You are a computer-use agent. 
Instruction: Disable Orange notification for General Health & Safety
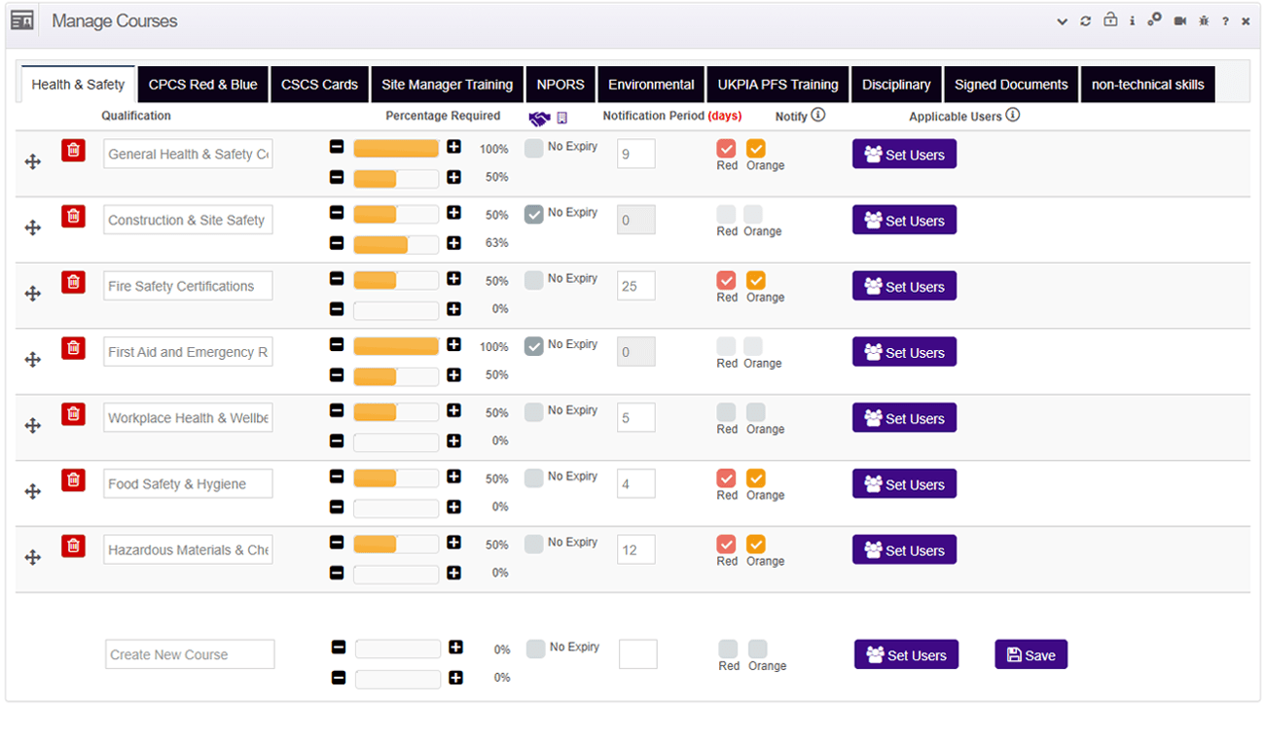pyautogui.click(x=756, y=149)
